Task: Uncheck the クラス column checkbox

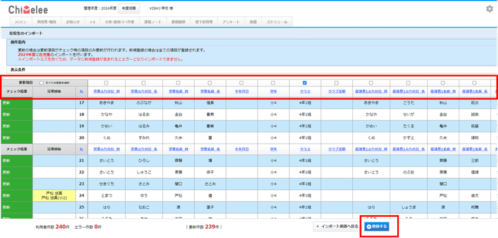Action: click(x=305, y=83)
